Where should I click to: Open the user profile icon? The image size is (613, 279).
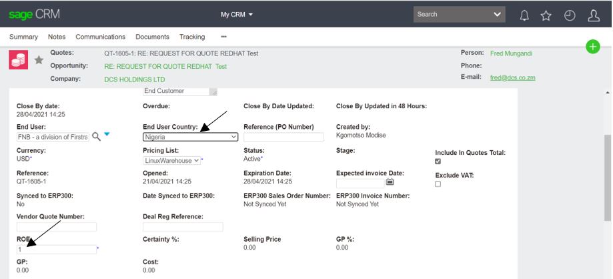[593, 15]
